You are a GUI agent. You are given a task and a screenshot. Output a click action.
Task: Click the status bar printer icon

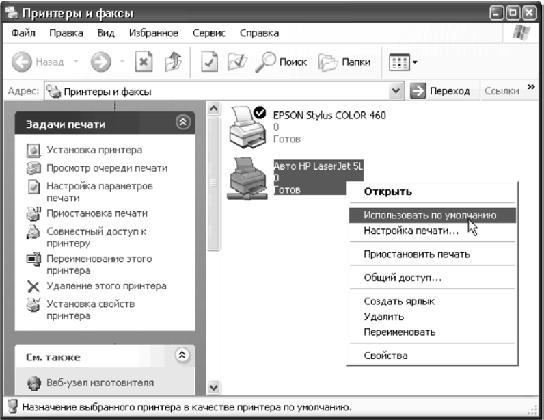(12, 407)
